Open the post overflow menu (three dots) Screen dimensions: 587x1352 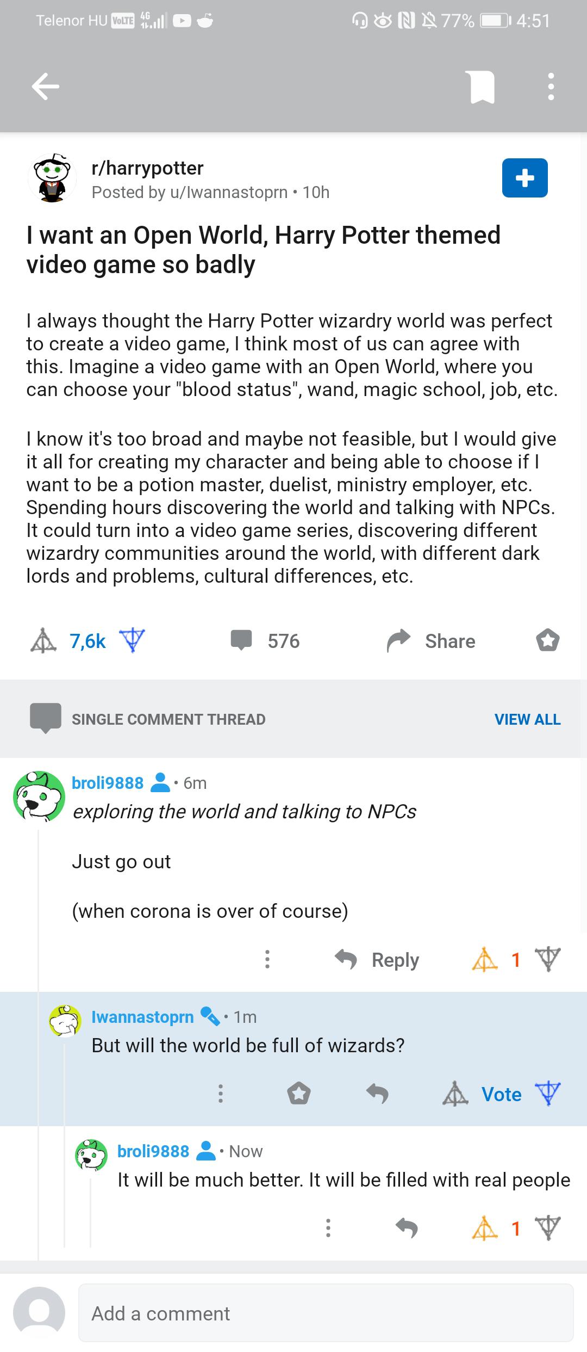[x=551, y=87]
